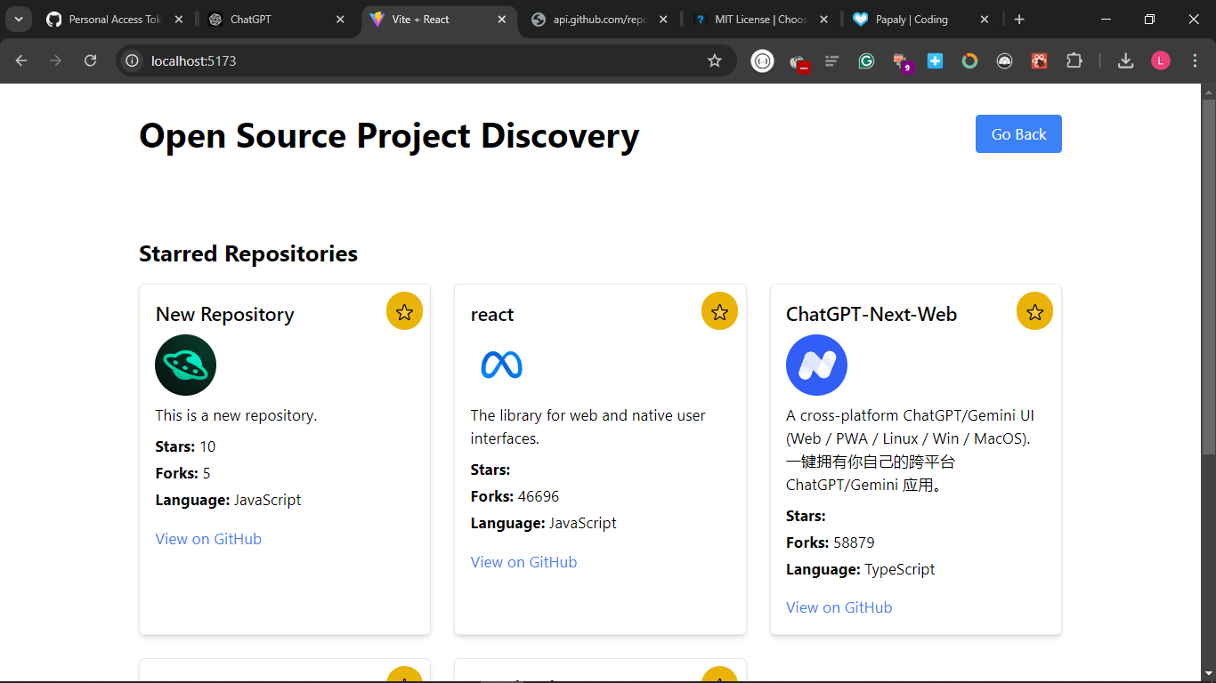1216x683 pixels.
Task: Click the Meta logo on react card
Action: [501, 365]
